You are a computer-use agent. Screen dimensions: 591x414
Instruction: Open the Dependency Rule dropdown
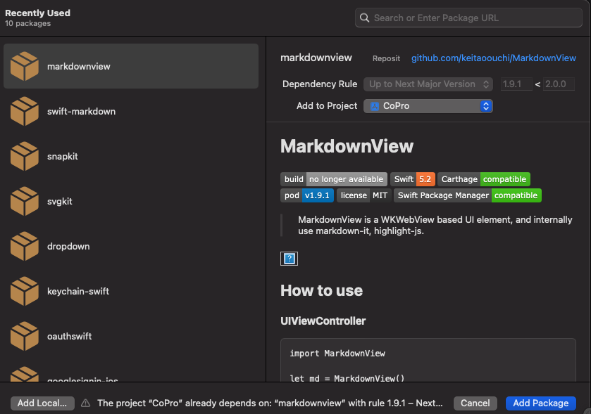point(428,84)
